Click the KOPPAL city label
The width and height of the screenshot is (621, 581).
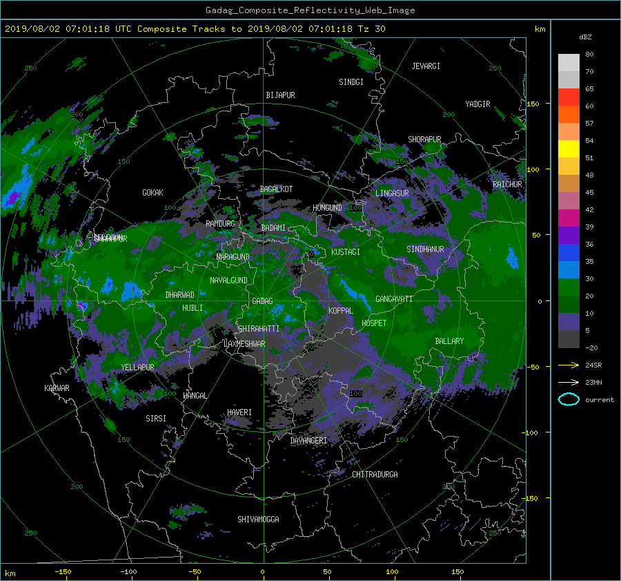point(341,310)
